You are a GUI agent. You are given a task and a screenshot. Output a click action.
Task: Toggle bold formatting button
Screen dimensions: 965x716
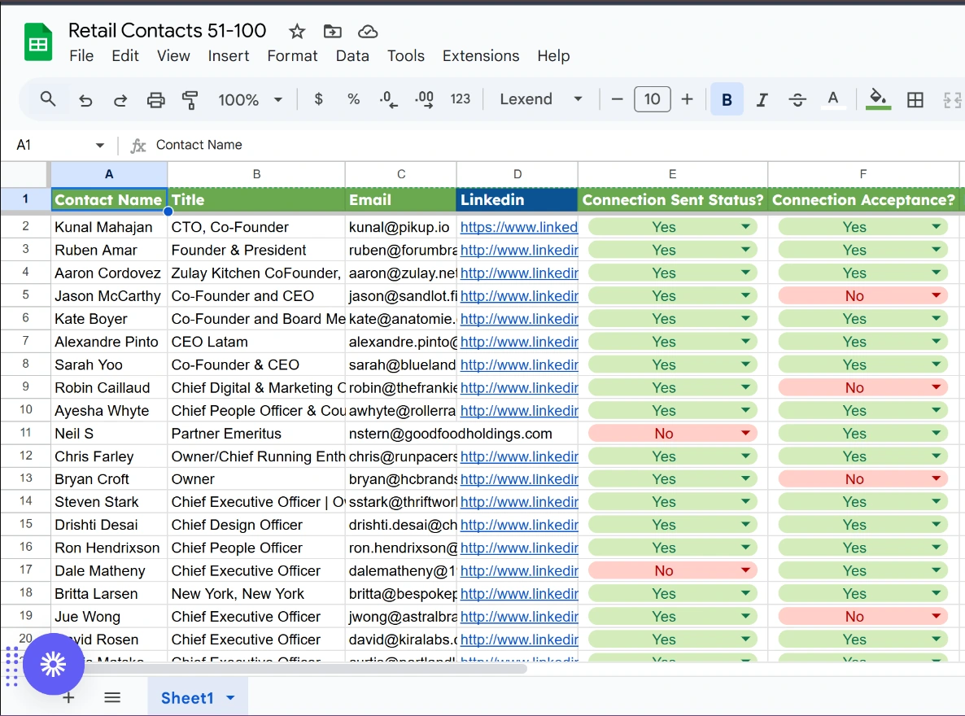point(727,99)
